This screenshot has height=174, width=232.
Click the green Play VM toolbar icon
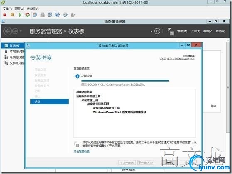pyautogui.click(x=20, y=15)
